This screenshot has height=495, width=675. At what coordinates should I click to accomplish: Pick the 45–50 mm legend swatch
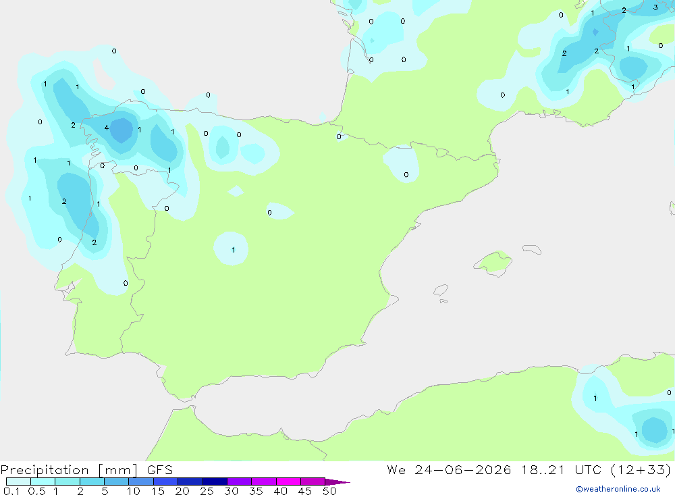pos(313,481)
